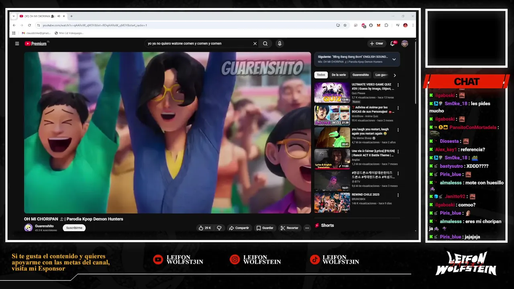This screenshot has width=514, height=289.
Task: Select the De la serie filter chip
Action: point(339,75)
